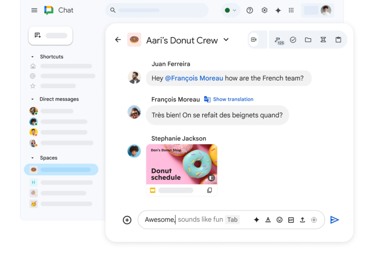Image resolution: width=380 pixels, height=253 pixels.
Task: Go back with the left arrow
Action: tap(118, 40)
